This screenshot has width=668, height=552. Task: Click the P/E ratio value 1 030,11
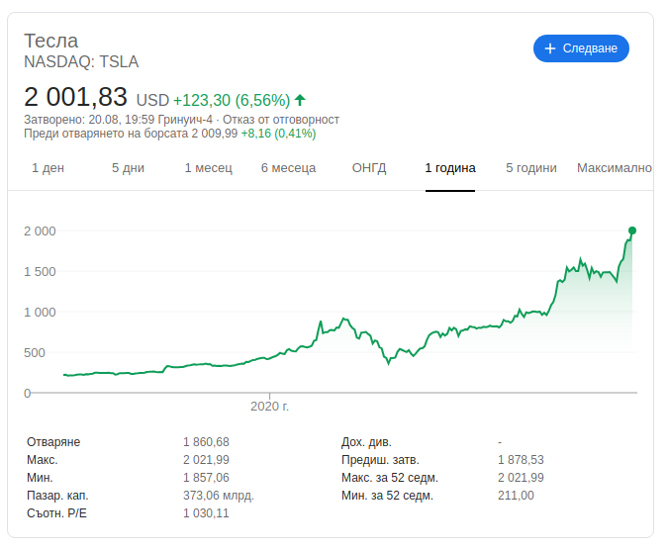(206, 513)
